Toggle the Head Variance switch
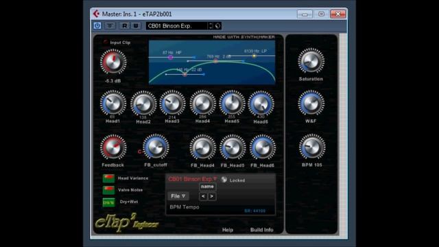The width and height of the screenshot is (439, 247). click(x=108, y=178)
